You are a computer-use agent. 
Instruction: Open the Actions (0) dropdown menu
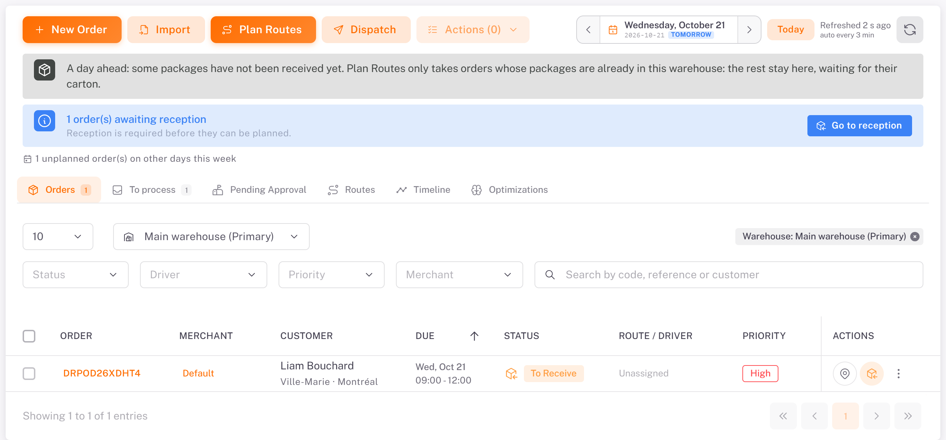pos(473,29)
